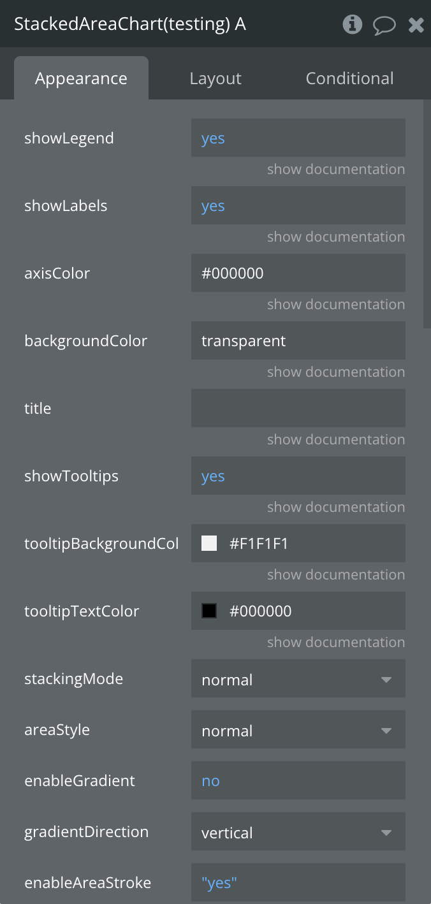Toggle the showLabels yes value
This screenshot has width=431, height=904.
[213, 206]
